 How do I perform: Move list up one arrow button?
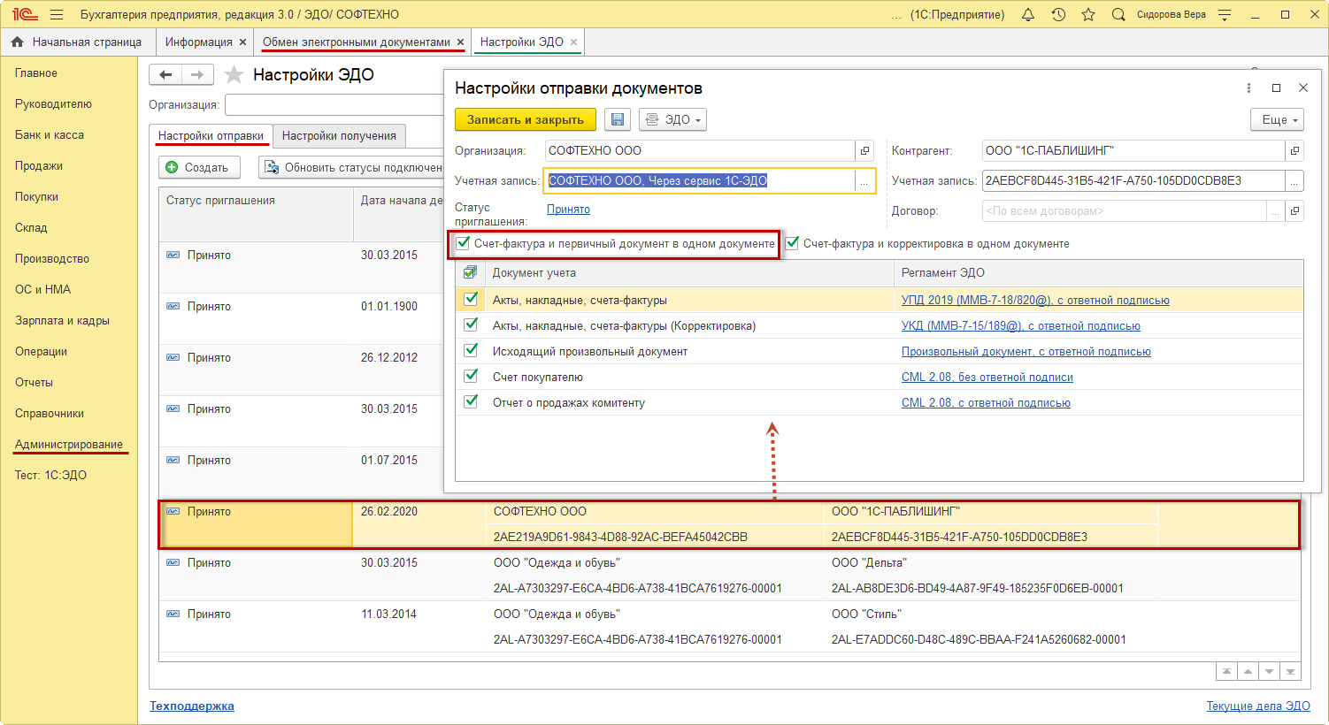coord(1248,672)
